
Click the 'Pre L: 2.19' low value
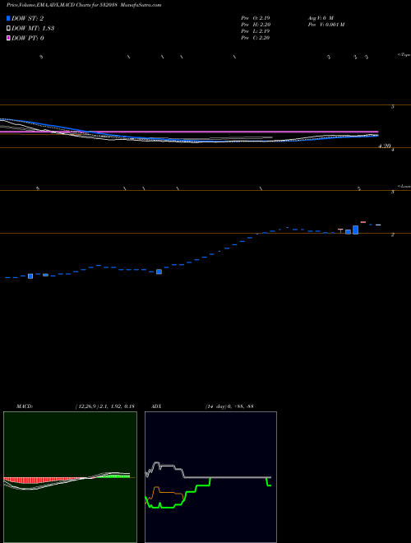256,31
